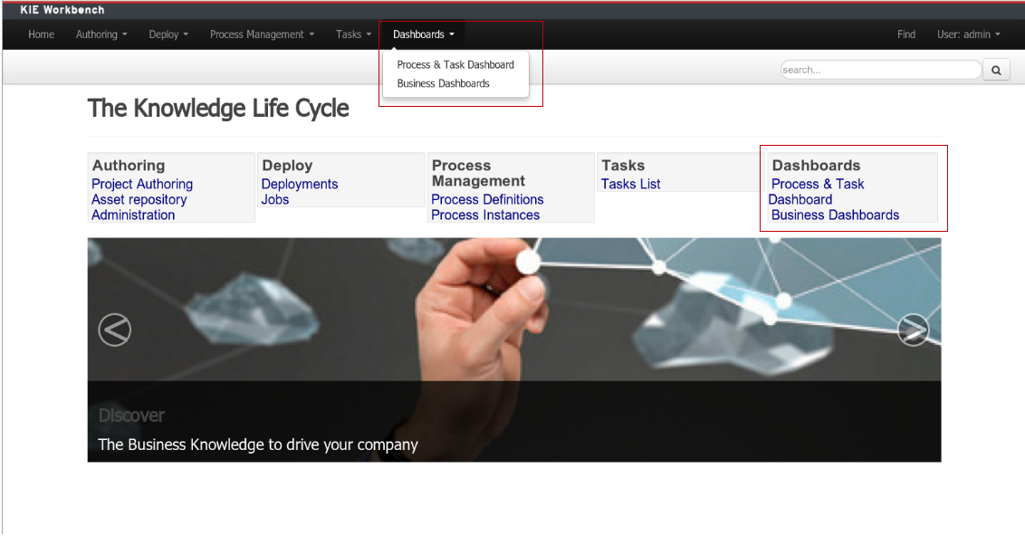Open the Project Authoring link
Image resolution: width=1025 pixels, height=536 pixels.
click(x=142, y=185)
